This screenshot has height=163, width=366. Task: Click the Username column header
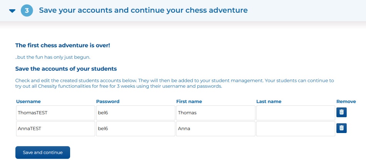(x=29, y=101)
